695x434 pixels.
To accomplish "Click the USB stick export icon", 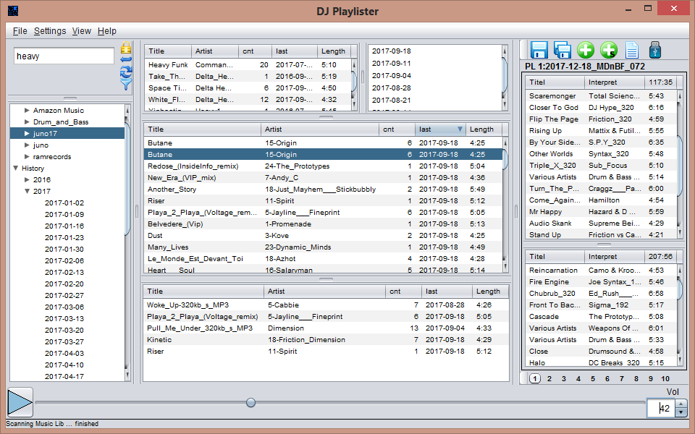I will click(654, 50).
